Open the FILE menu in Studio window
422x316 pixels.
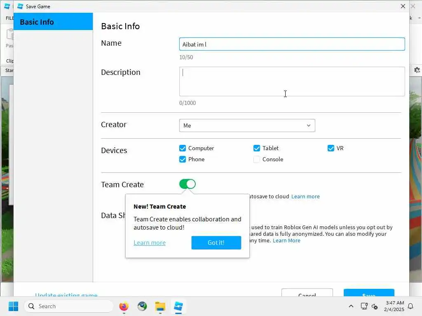9,18
